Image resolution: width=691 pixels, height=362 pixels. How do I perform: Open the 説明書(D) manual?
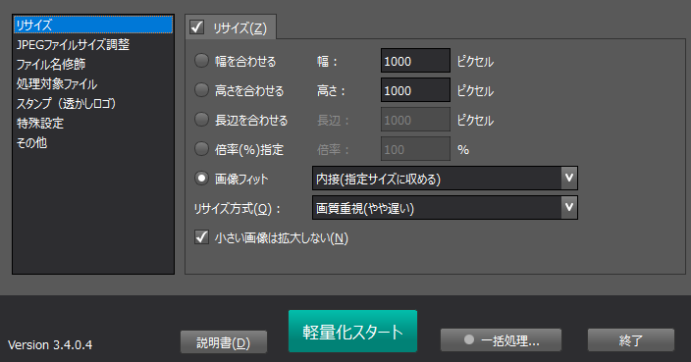(x=224, y=342)
